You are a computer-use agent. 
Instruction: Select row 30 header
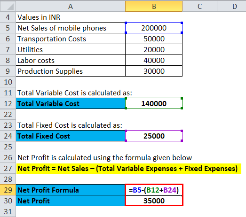[x=8, y=201]
